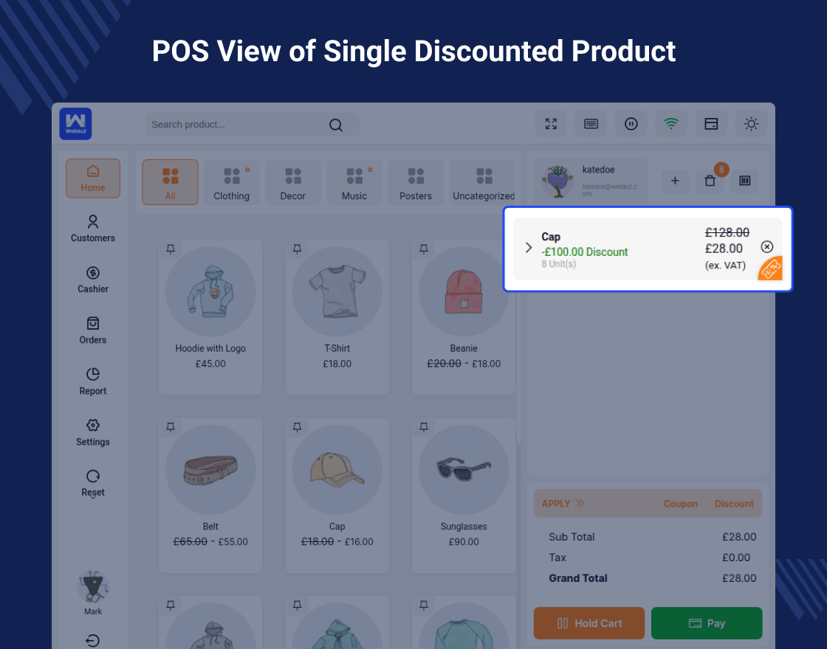The image size is (827, 649).
Task: Click the green Pay button
Action: click(706, 622)
